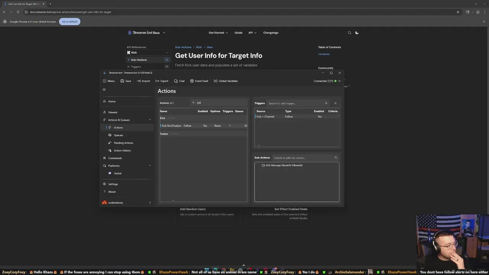489x275 pixels.
Task: Select the 'Kick > Channel' Follow trigger row
Action: (x=297, y=116)
